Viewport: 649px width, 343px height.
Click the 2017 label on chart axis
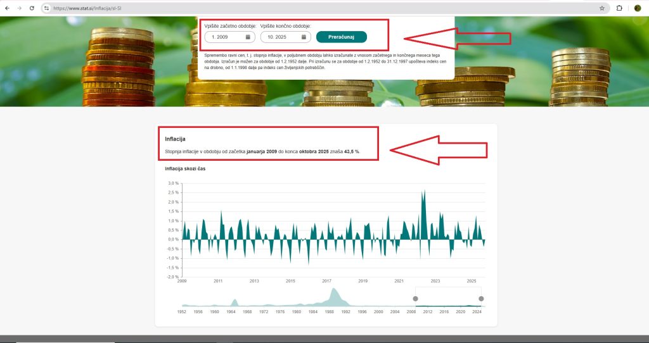pyautogui.click(x=327, y=281)
